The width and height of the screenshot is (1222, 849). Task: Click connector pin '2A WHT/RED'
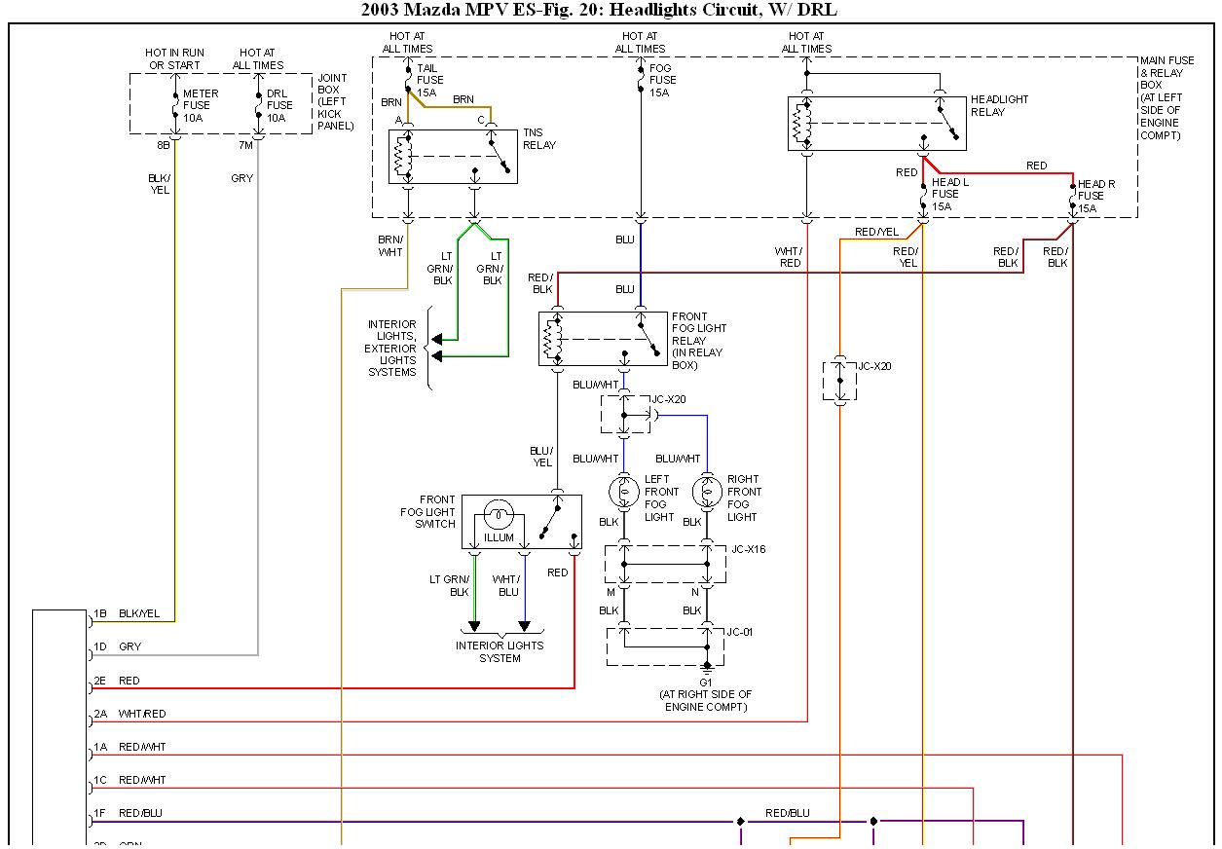tap(130, 714)
